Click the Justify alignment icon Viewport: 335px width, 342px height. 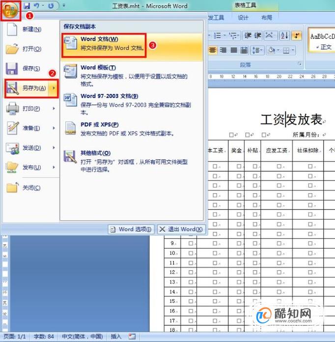[x=234, y=50]
